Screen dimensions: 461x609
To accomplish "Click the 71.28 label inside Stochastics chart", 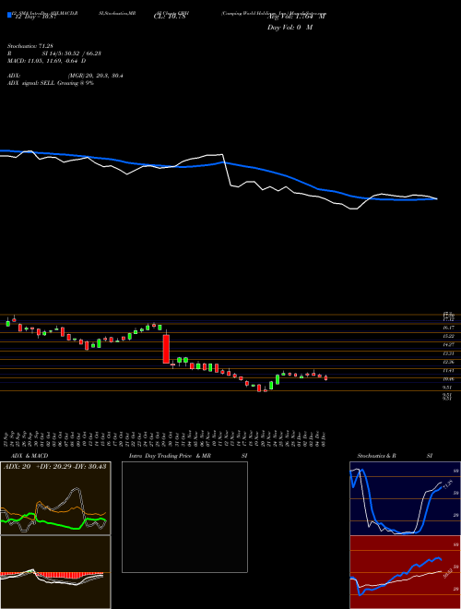I will click(x=448, y=485).
